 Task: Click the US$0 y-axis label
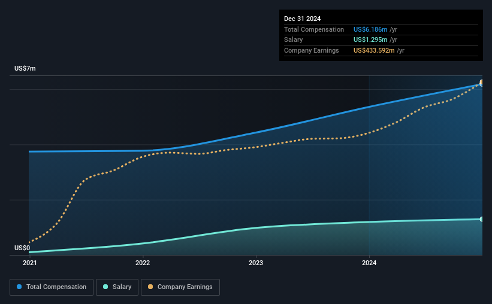click(22, 248)
